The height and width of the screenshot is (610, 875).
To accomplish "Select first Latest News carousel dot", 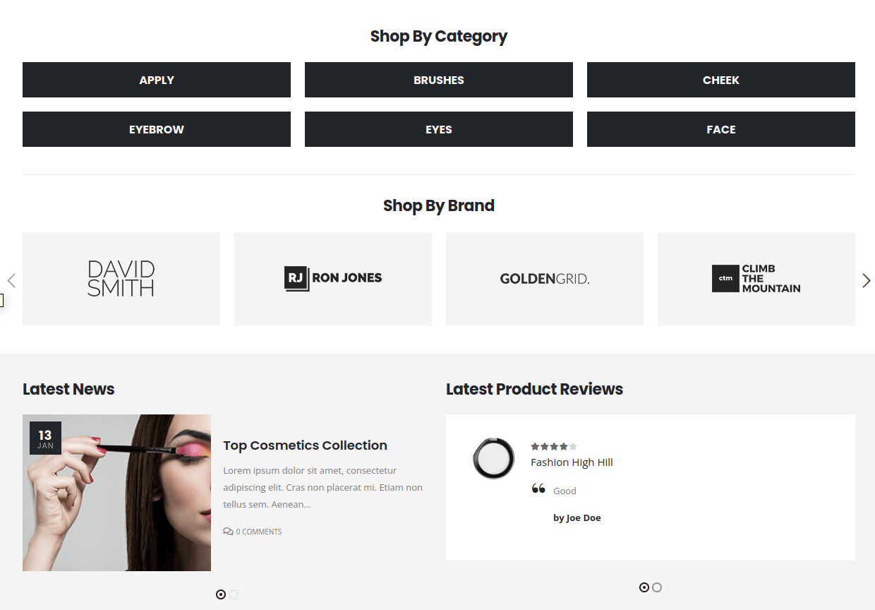I will coord(221,594).
